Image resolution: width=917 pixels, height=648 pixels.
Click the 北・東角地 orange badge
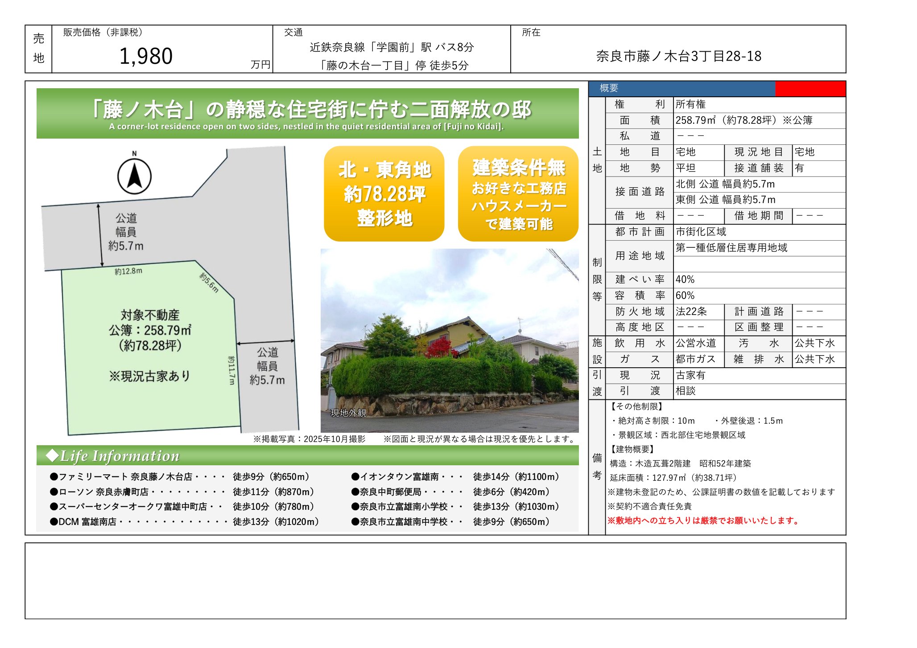click(384, 194)
